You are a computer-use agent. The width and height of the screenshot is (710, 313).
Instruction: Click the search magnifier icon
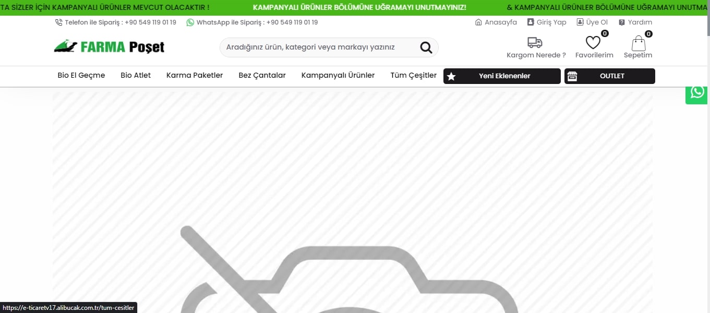[426, 47]
